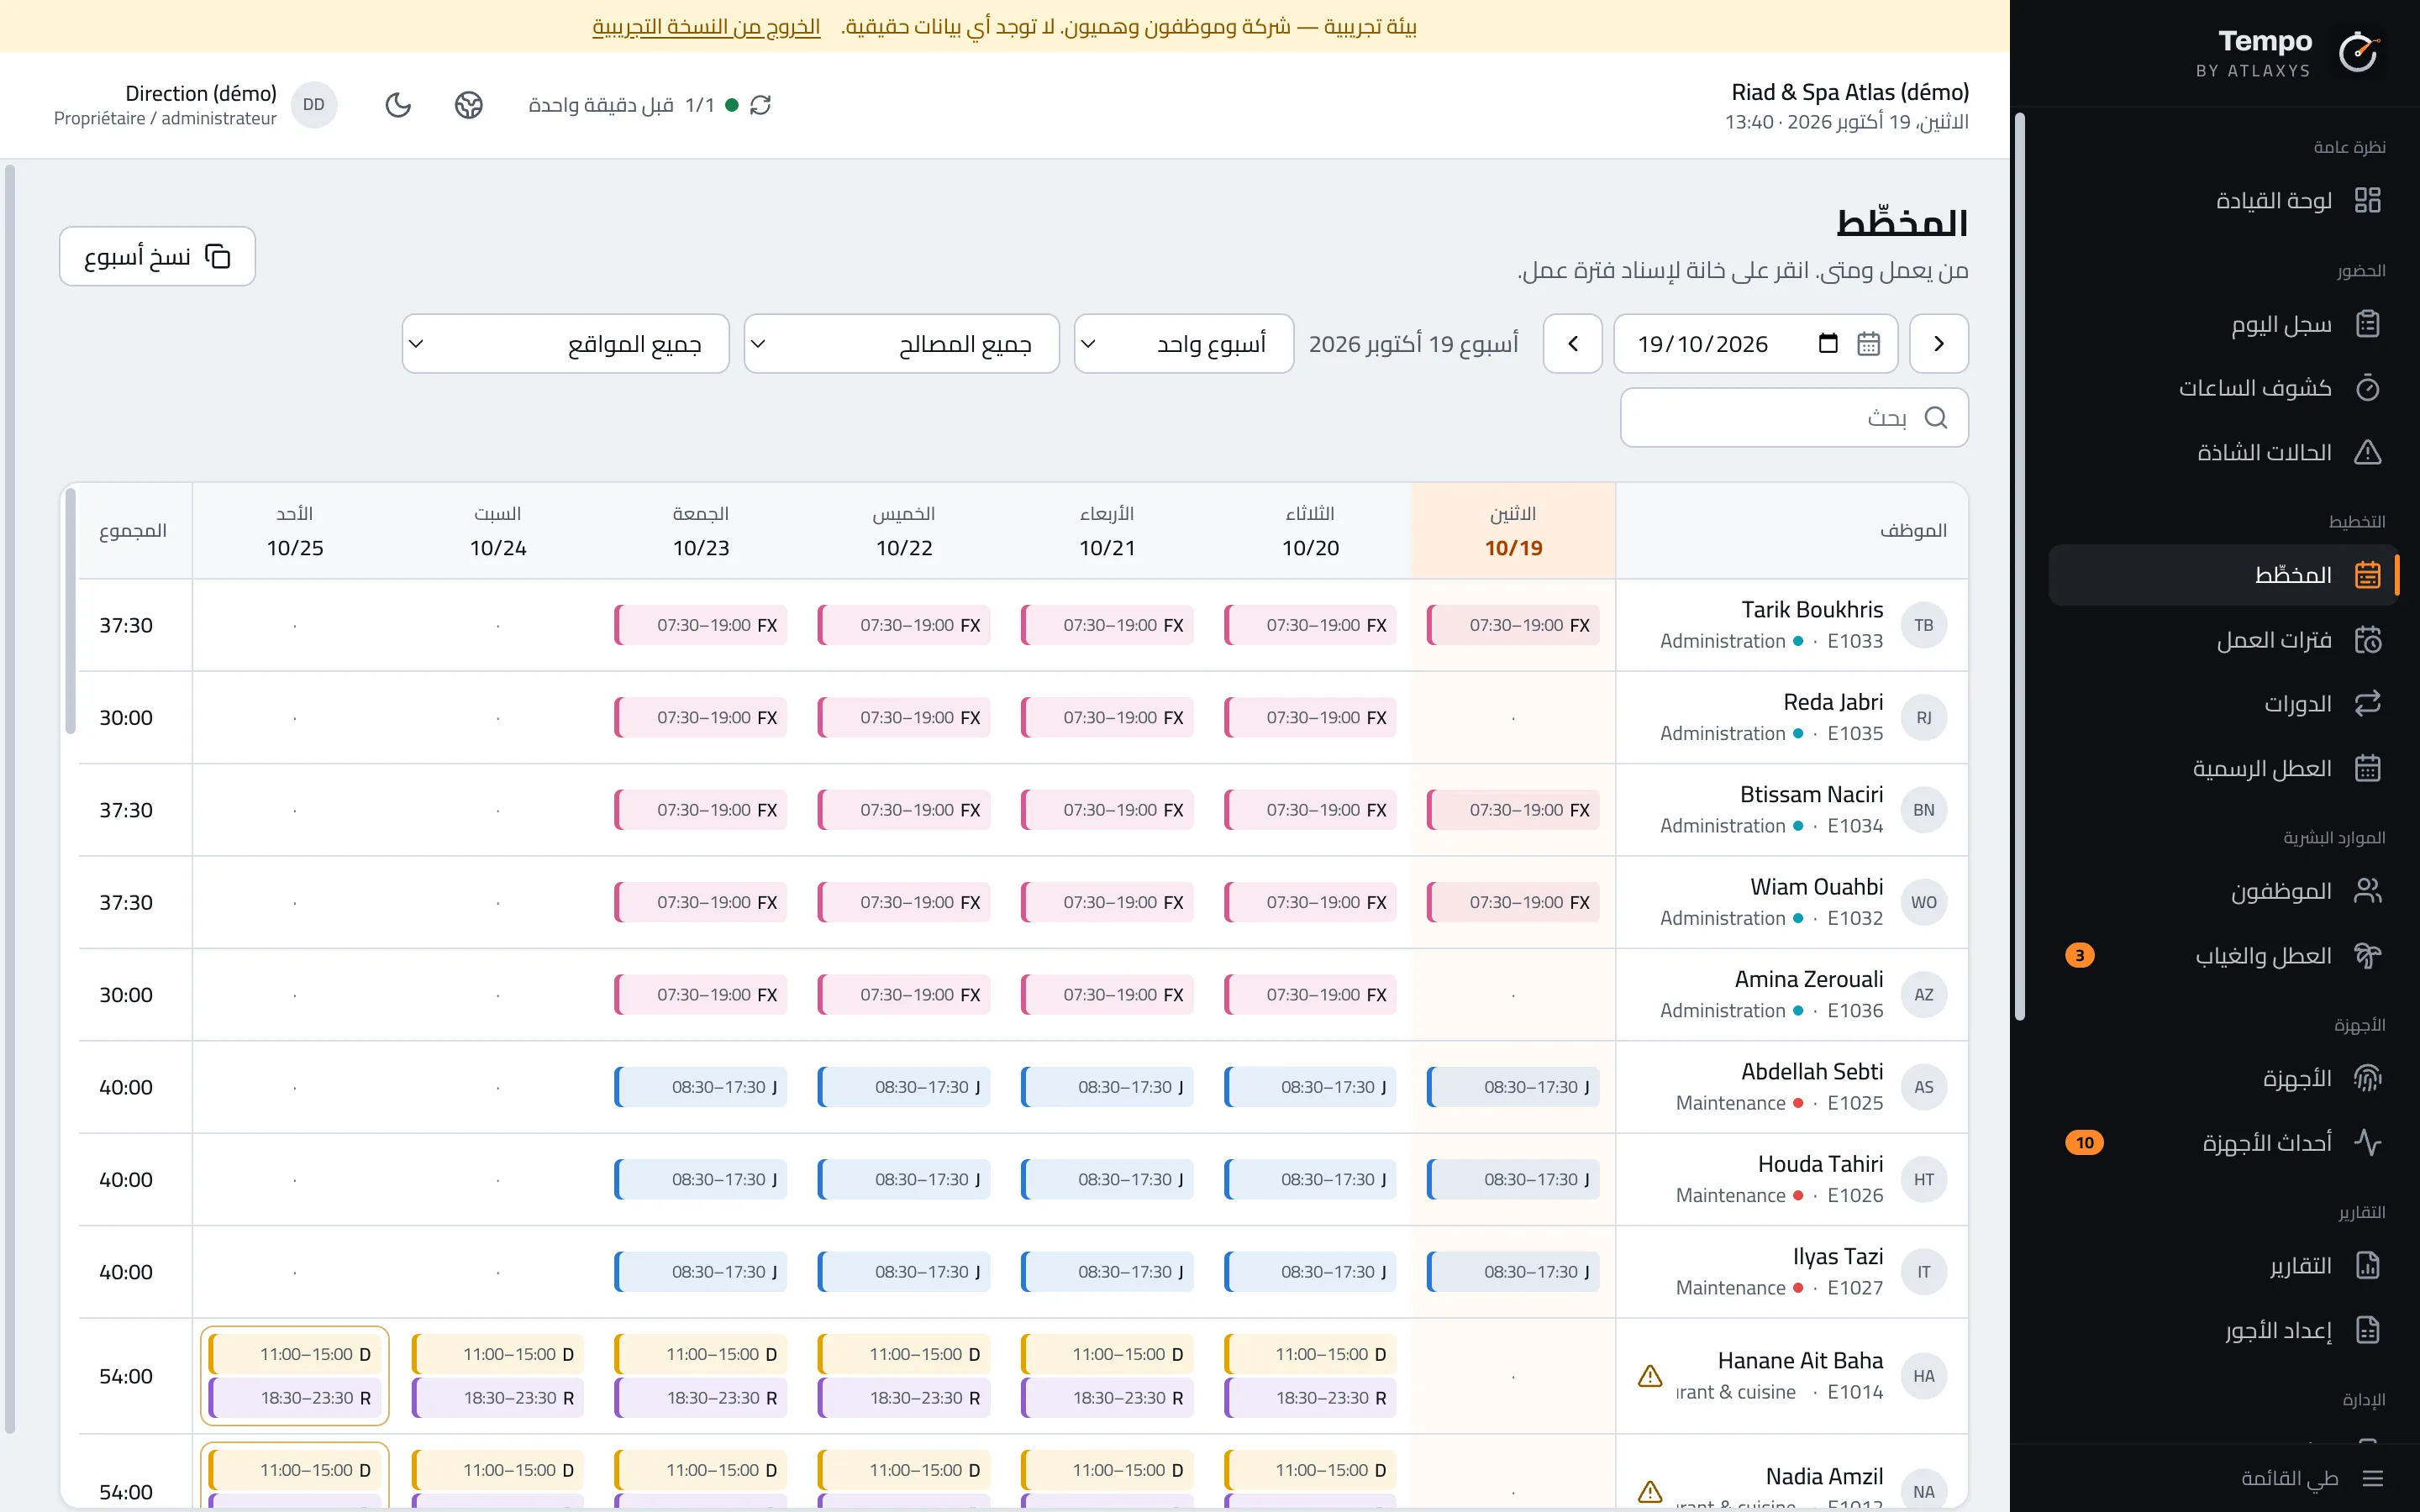Click the الموظفون employees icon
This screenshot has width=2420, height=1512.
point(2367,891)
